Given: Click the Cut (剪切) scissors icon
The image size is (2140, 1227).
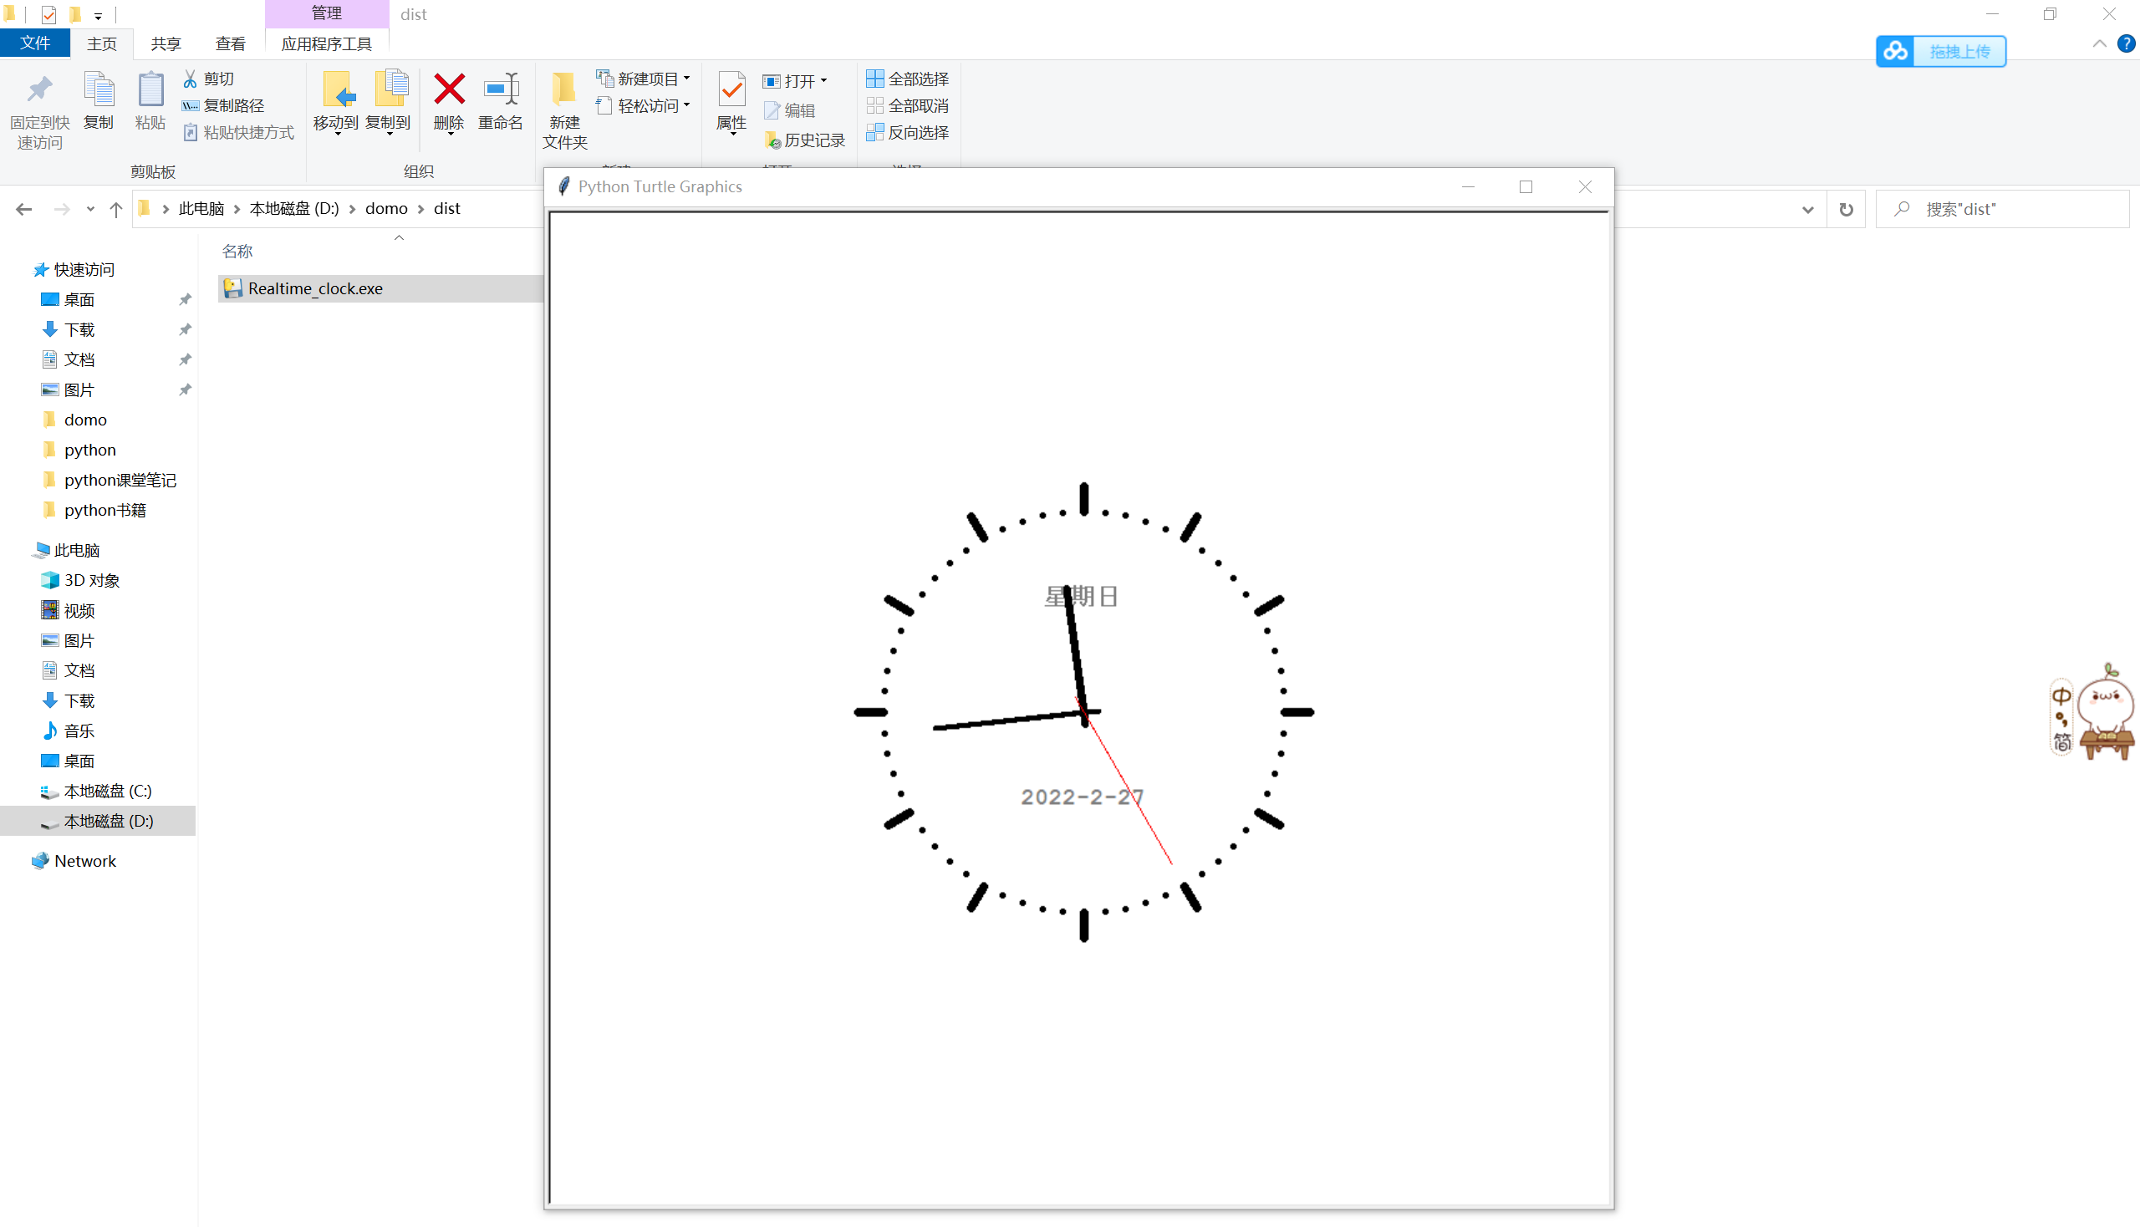Looking at the screenshot, I should 191,79.
